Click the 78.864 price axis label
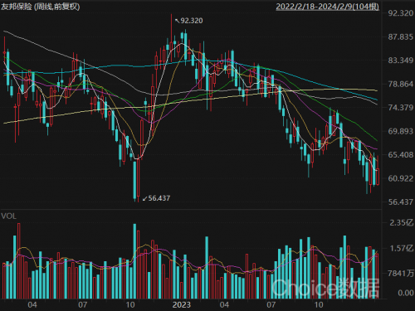The width and height of the screenshot is (415, 311). 401,84
